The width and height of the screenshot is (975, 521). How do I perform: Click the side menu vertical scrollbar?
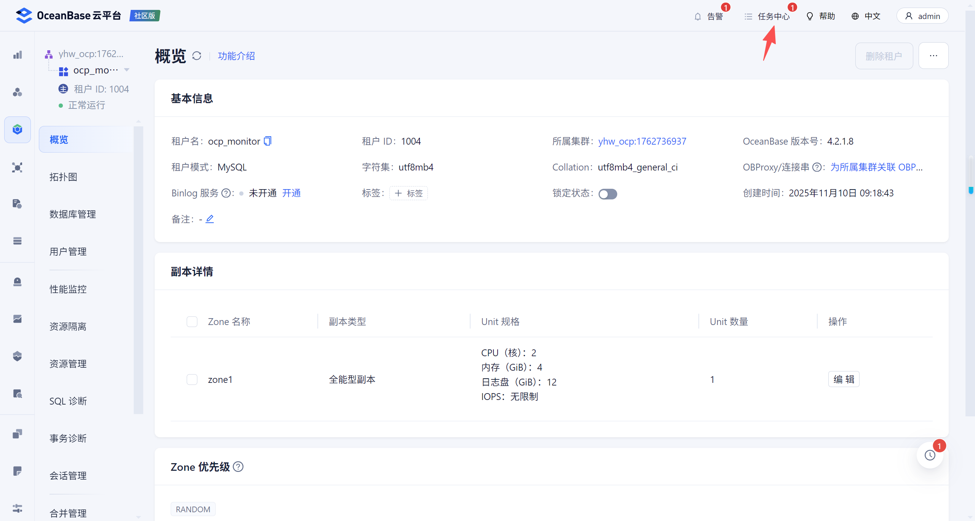coord(138,270)
